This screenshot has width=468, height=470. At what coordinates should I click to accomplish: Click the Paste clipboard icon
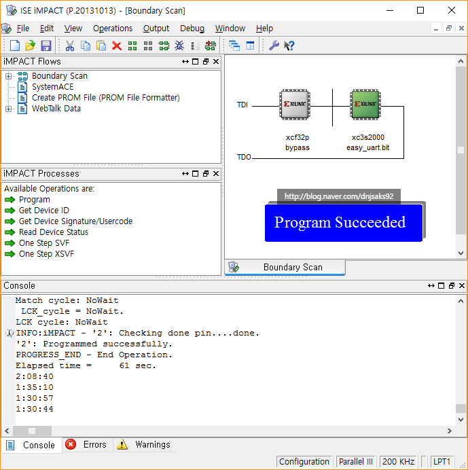[101, 46]
